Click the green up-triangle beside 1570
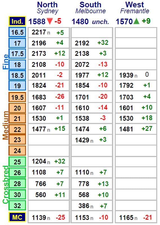The width and height of the screenshot is (160, 225). click(x=136, y=21)
